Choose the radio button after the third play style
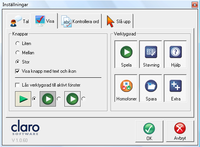Image resolution: width=200 pixels, height=147 pixels. [84, 99]
